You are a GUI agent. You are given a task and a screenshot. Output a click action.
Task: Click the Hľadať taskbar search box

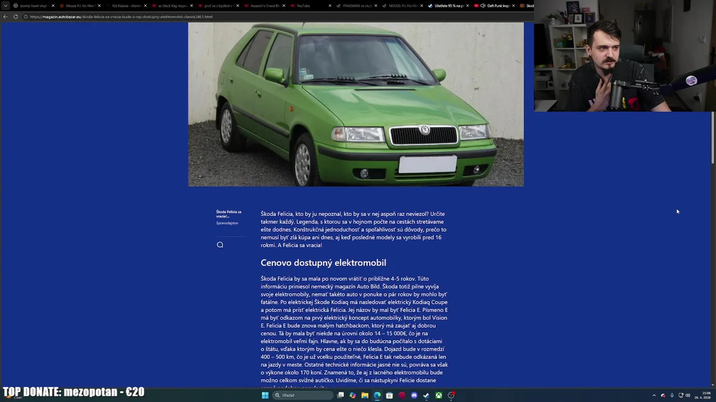(302, 395)
